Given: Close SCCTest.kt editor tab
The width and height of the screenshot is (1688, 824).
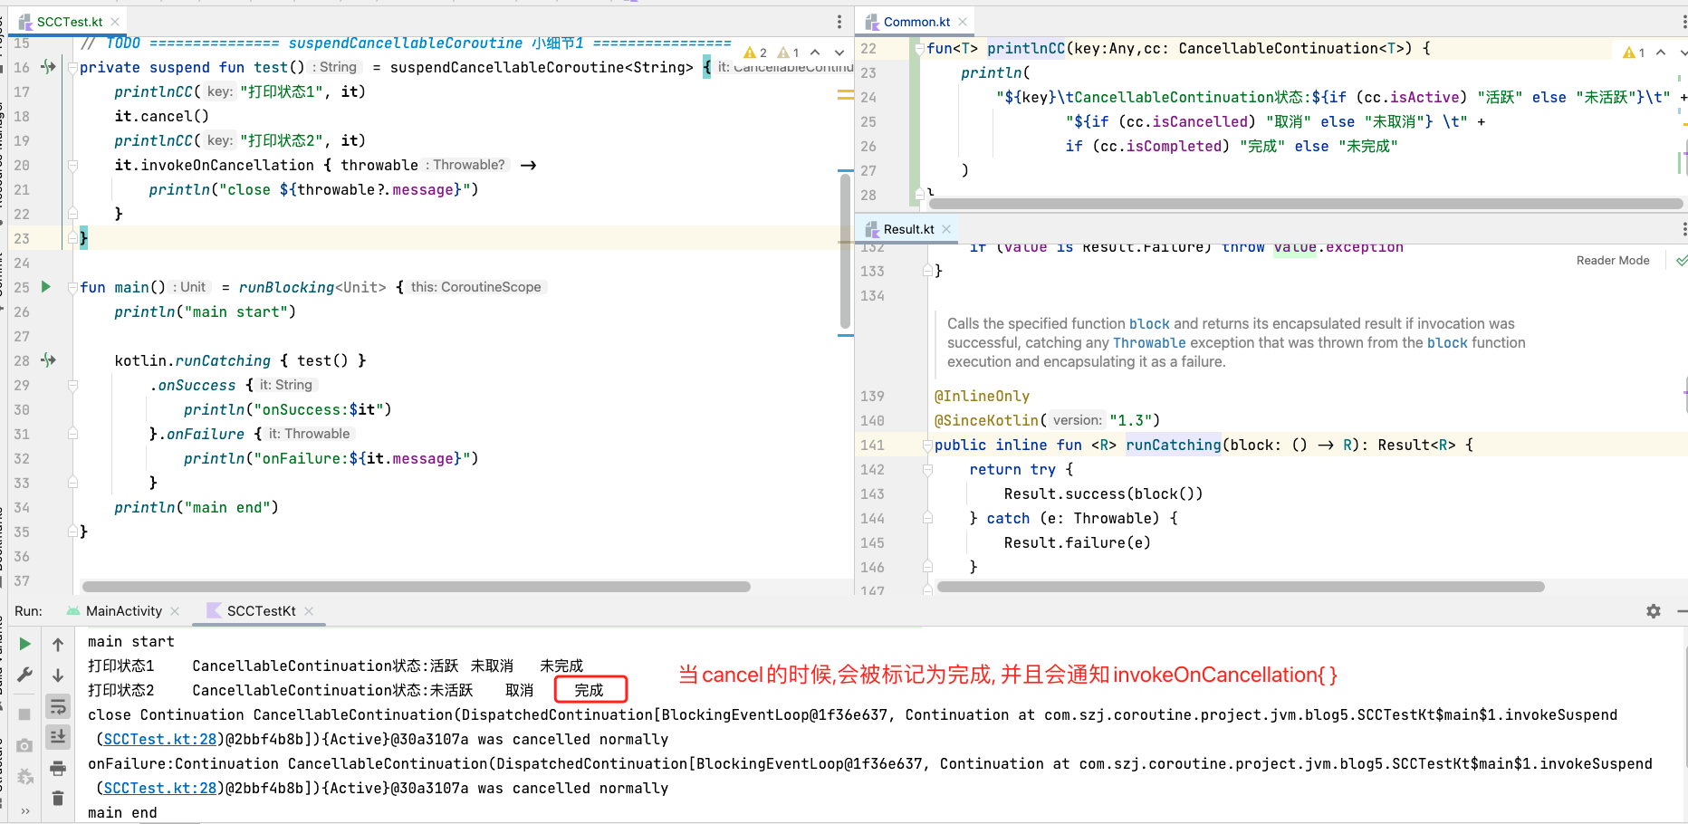Looking at the screenshot, I should pos(115,22).
